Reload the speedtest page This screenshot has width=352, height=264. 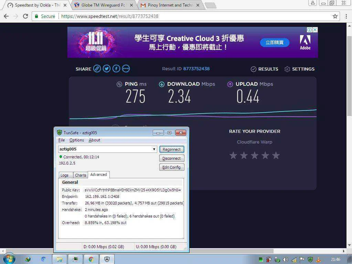25,16
